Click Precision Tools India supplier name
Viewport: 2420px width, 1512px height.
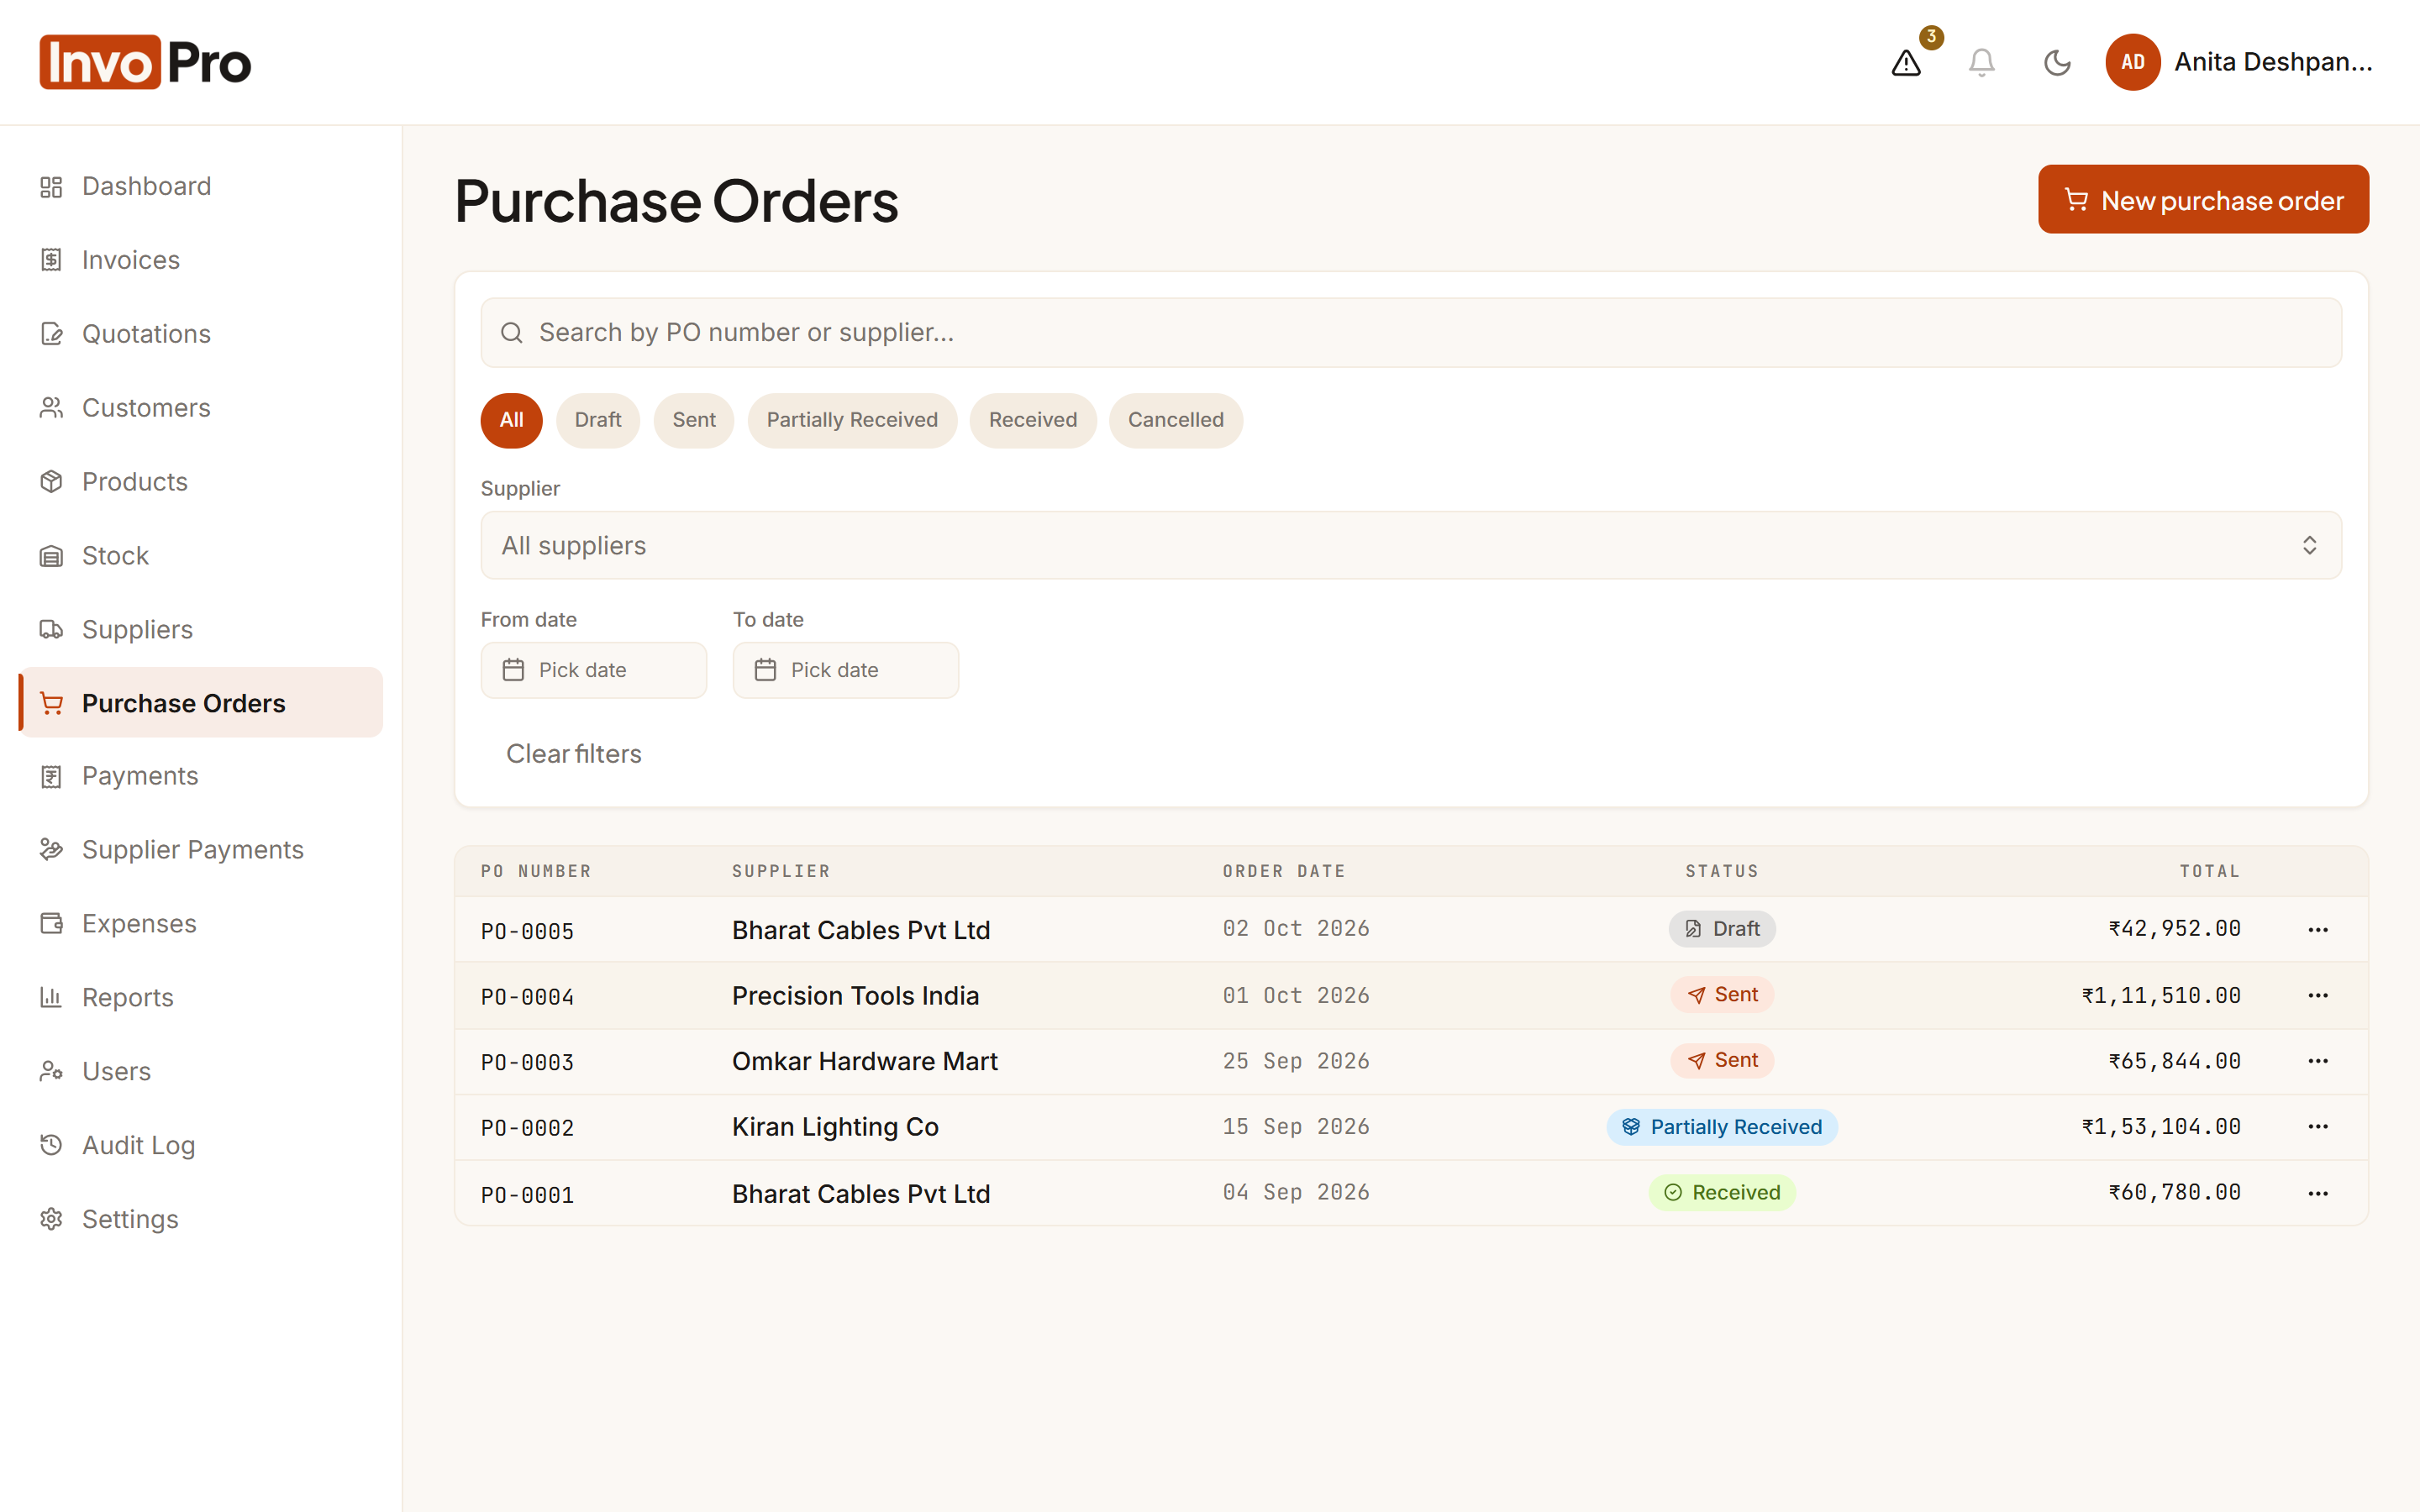pos(855,996)
